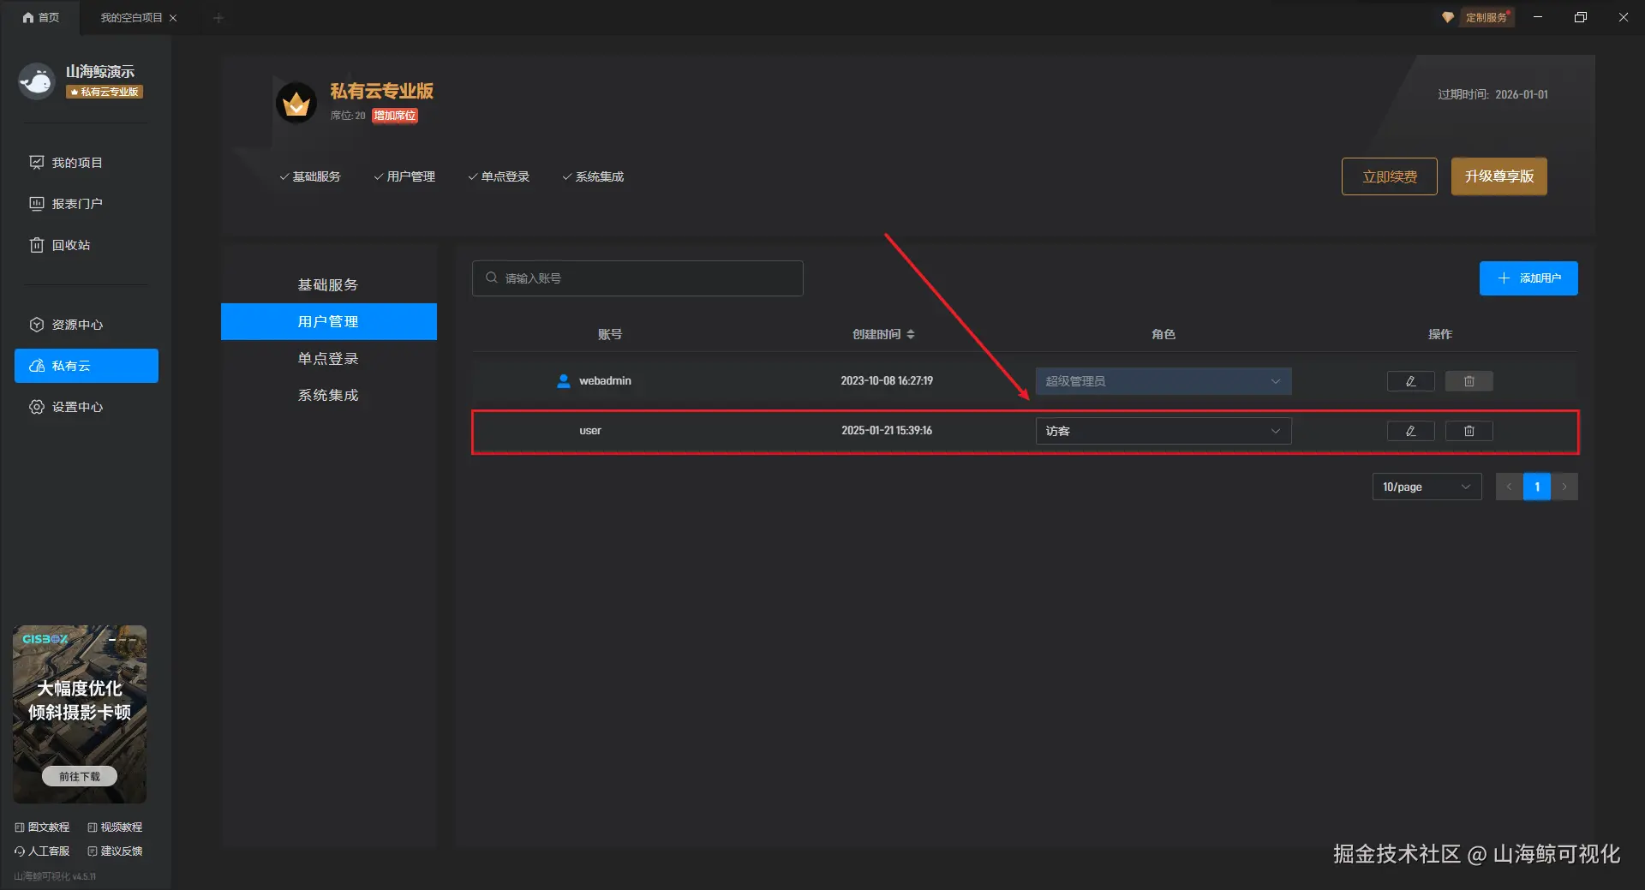1645x890 pixels.
Task: Click 立即续费 renew button
Action: pyautogui.click(x=1390, y=176)
